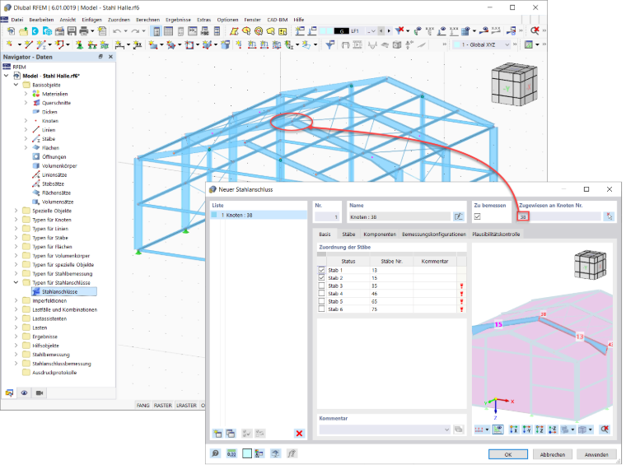Viewport: 626px width, 469px height.
Task: Toggle FANG snap in status bar
Action: pyautogui.click(x=143, y=405)
